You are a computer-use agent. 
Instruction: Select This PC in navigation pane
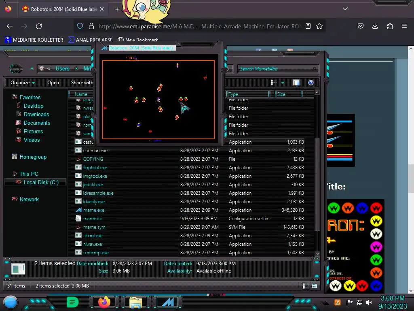[29, 174]
